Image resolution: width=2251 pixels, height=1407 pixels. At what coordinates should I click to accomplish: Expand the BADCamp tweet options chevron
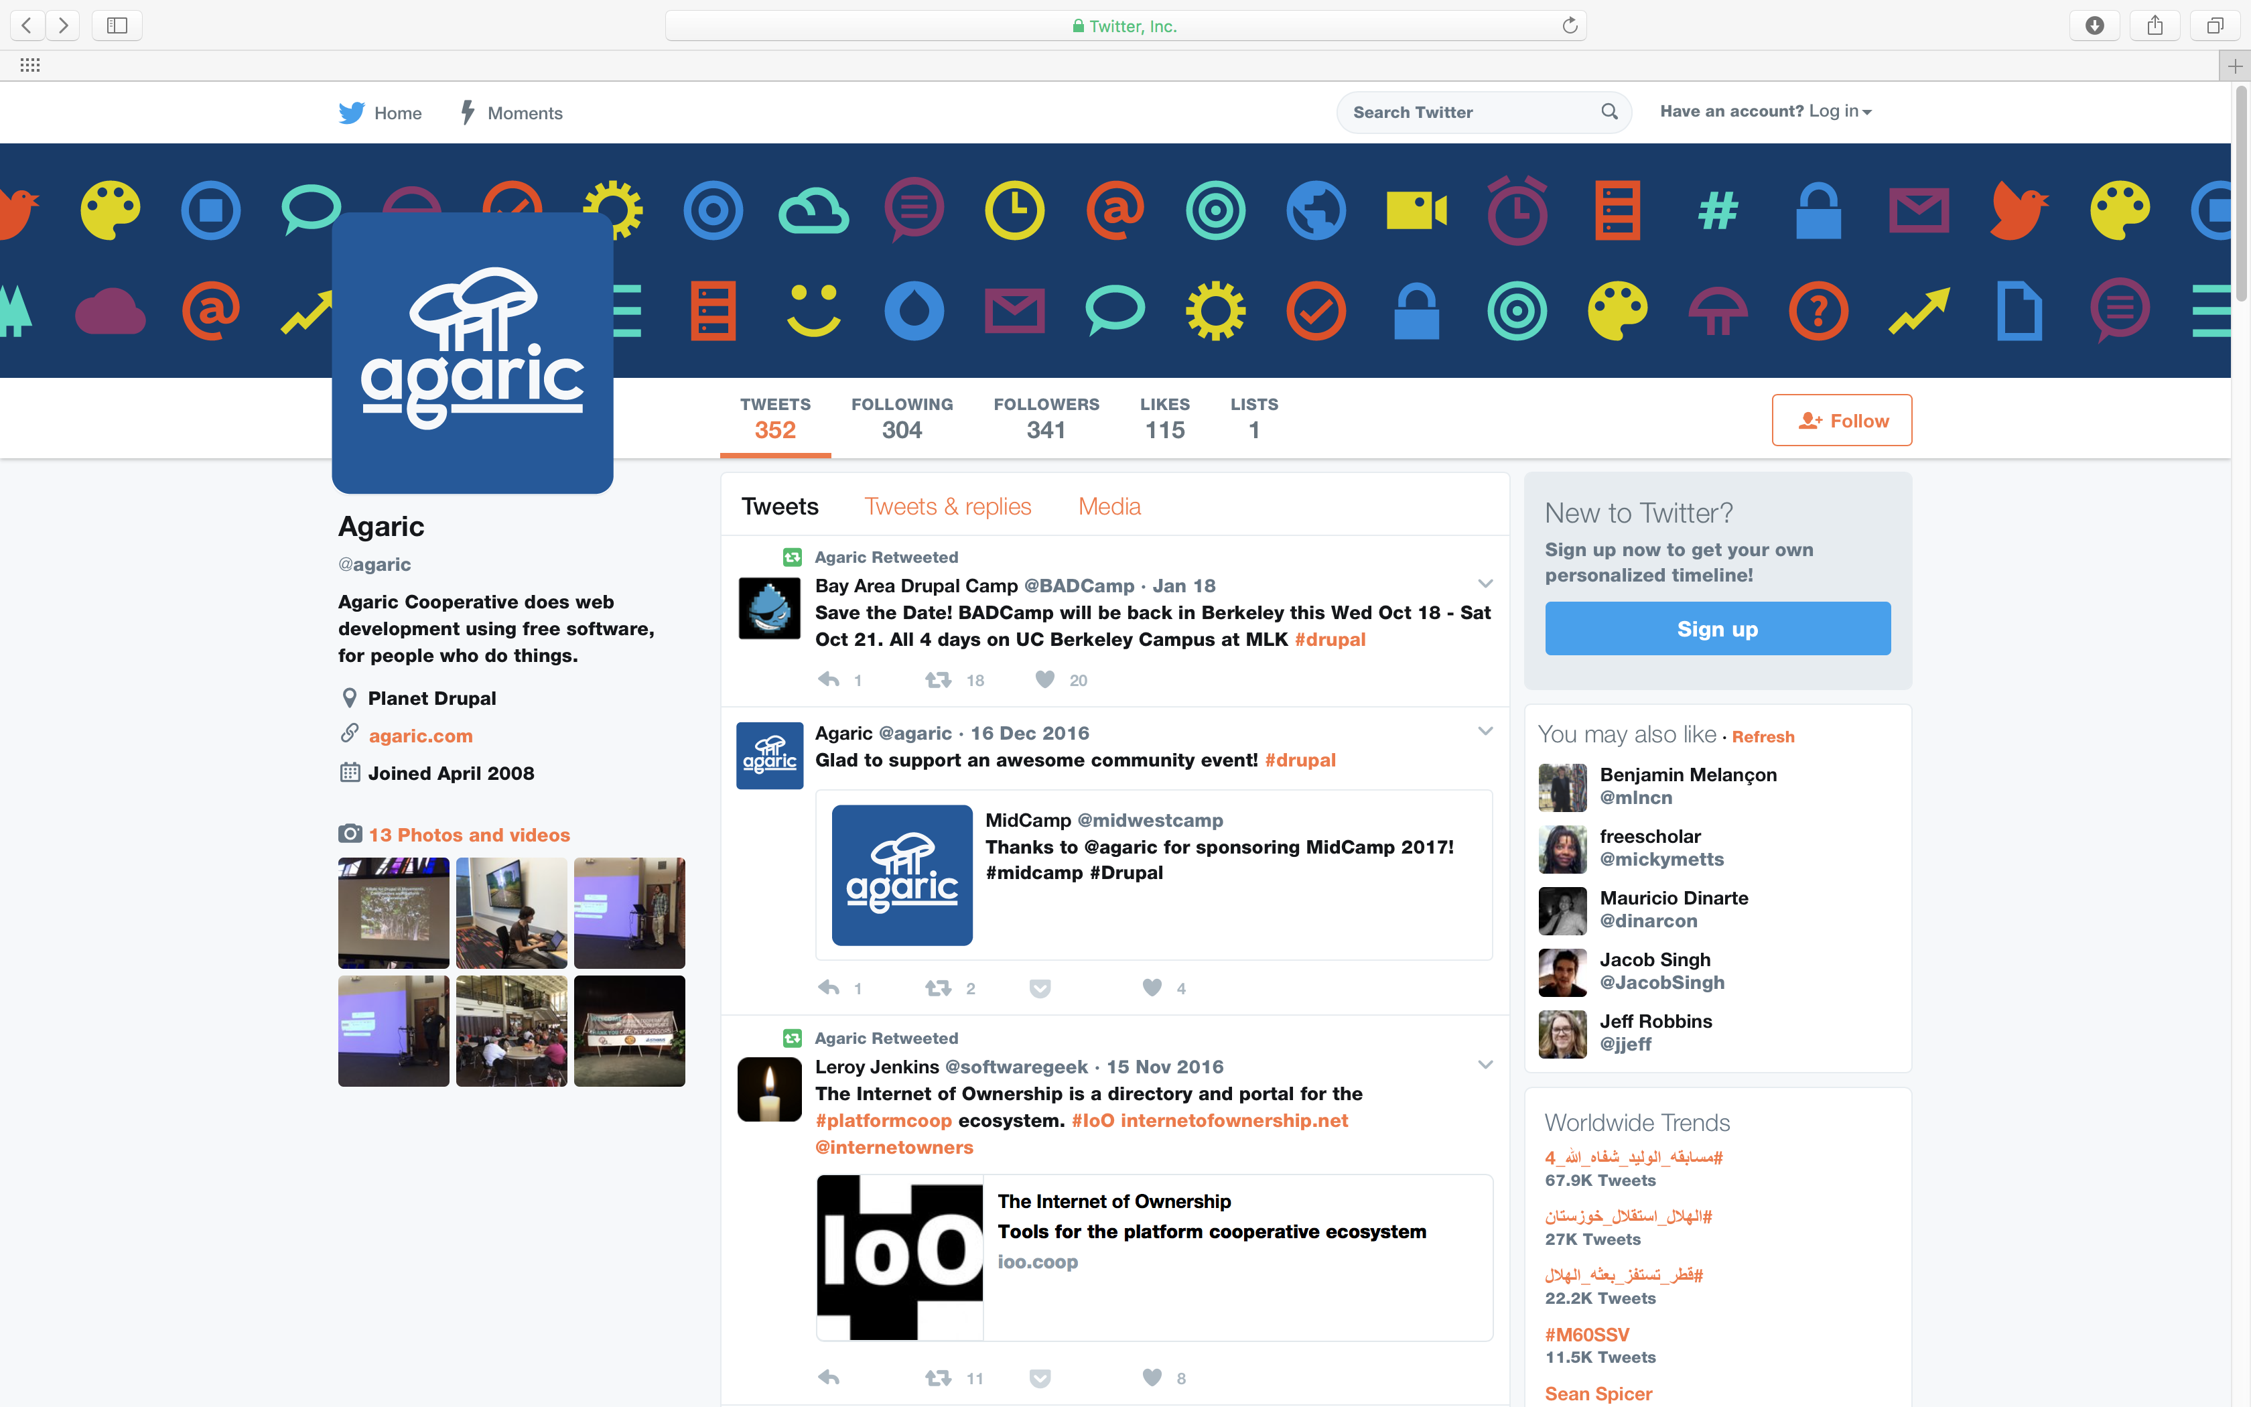(1485, 584)
